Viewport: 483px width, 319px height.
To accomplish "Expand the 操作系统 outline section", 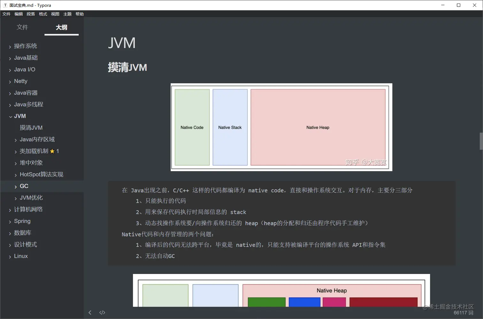I will click(10, 46).
